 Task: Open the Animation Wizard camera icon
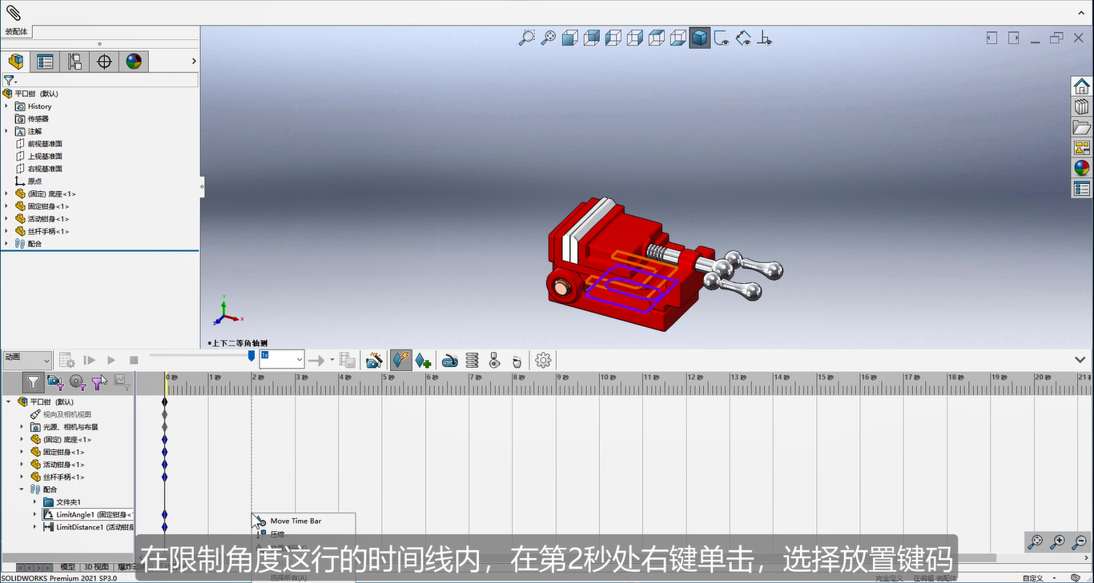tap(373, 361)
